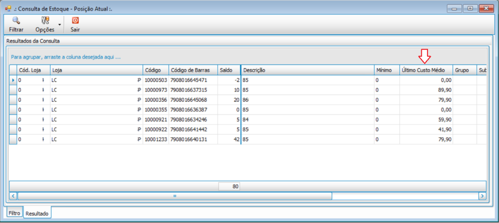499x223 pixels.
Task: Sort by Último Custo Médio header
Action: 426,70
